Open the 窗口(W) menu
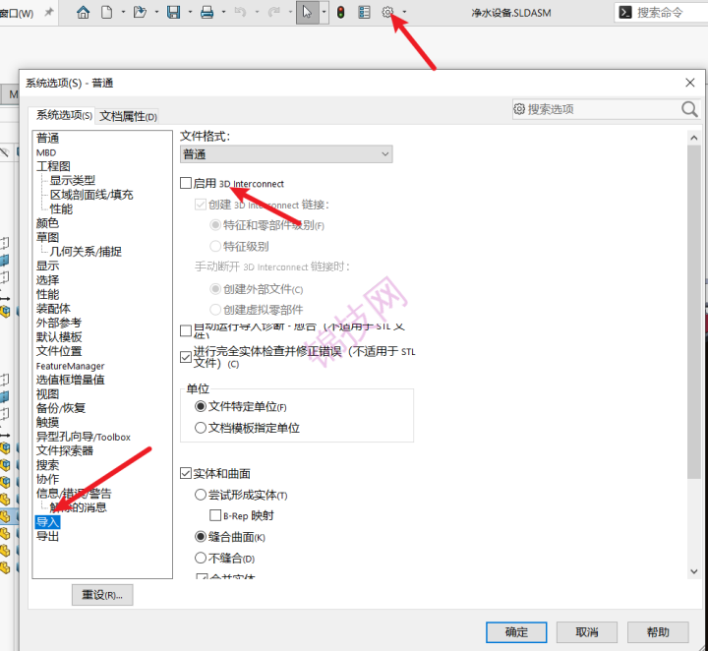708x651 pixels. [x=17, y=13]
